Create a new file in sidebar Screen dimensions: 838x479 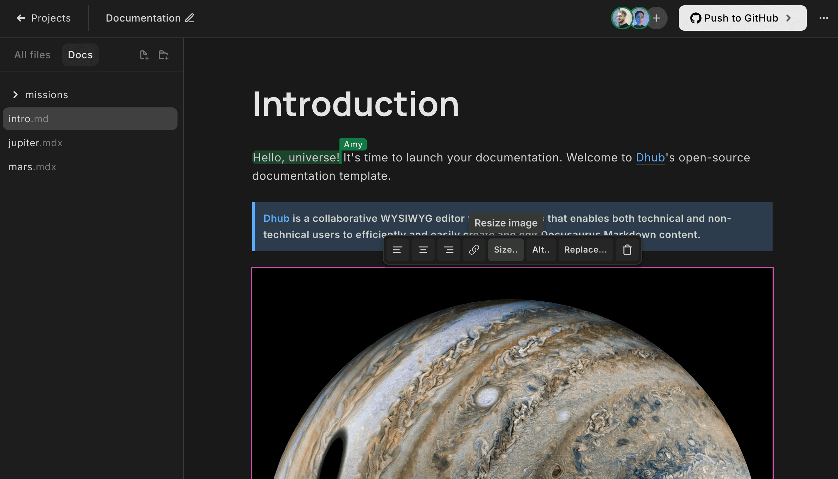144,55
